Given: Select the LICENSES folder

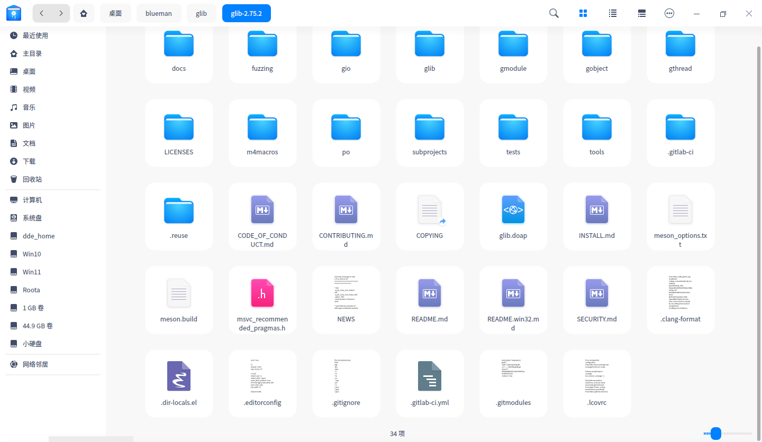Looking at the screenshot, I should point(179,133).
